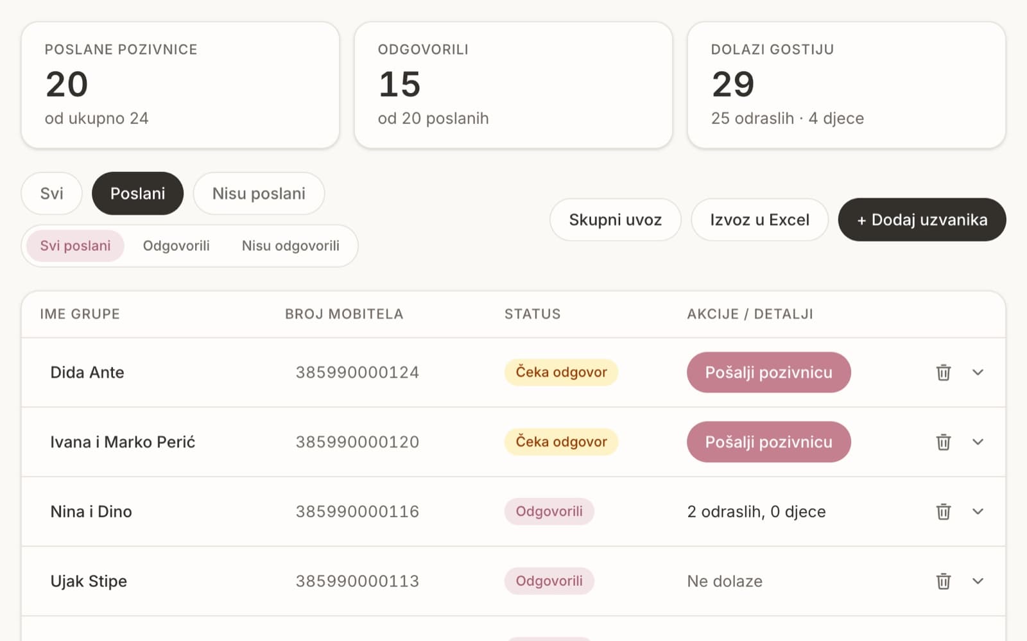The image size is (1027, 641).
Task: Add a guest with Dodaj uzvanika
Action: pos(922,219)
